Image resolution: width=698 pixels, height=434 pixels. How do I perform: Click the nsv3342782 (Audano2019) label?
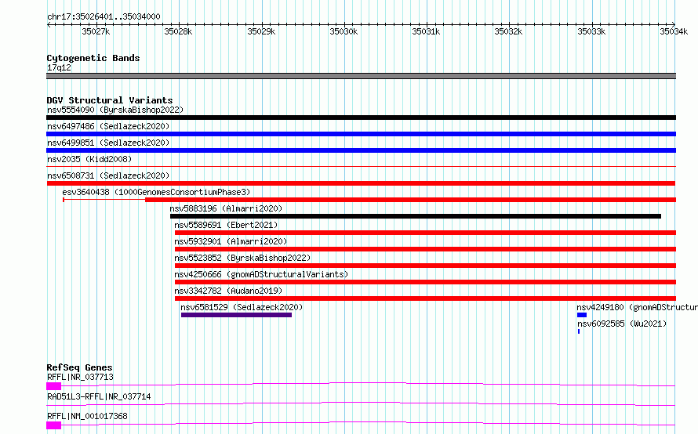point(228,291)
